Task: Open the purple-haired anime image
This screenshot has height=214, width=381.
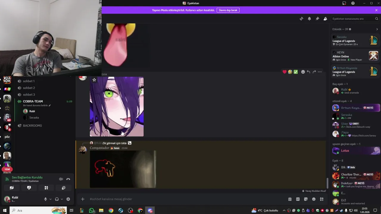Action: [117, 107]
